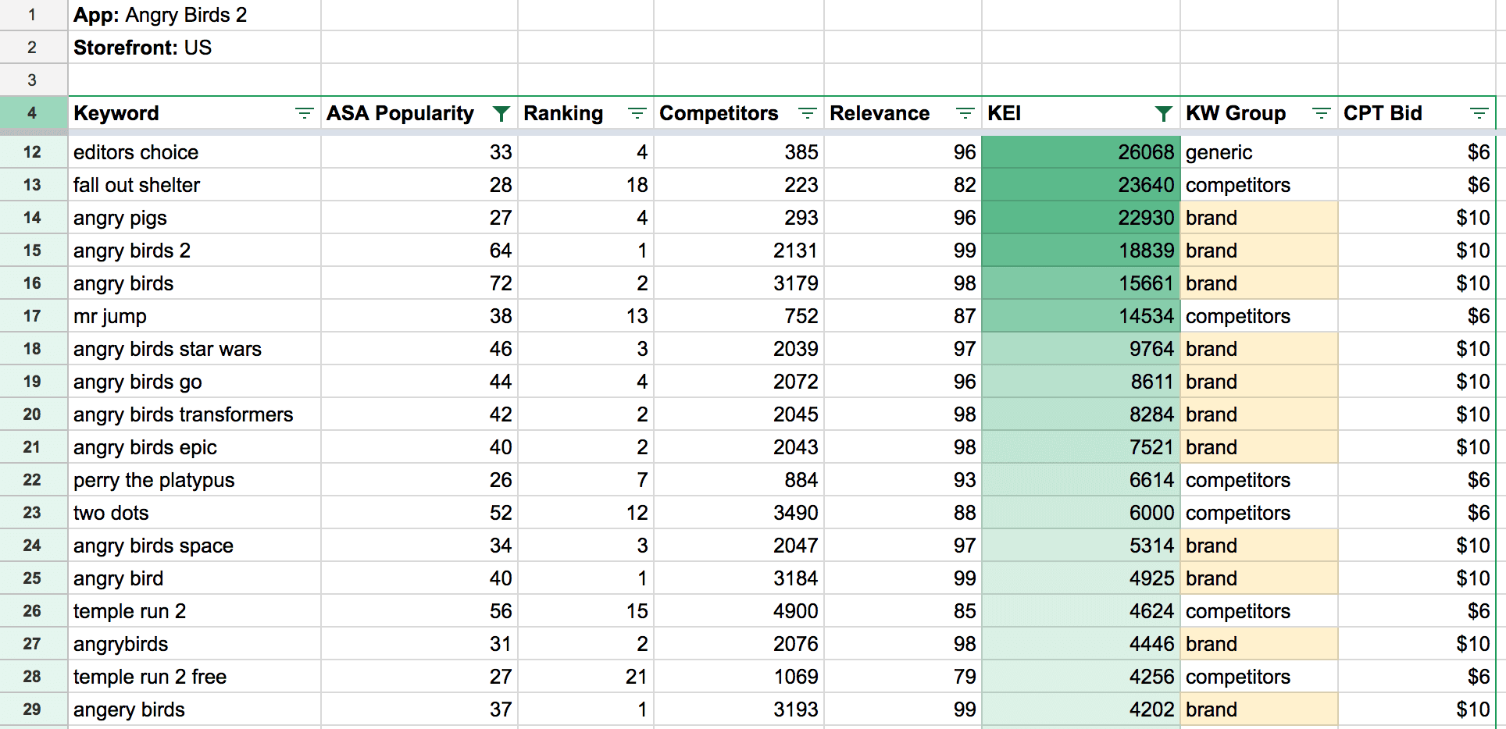Screen dimensions: 1506x729
Task: Select the 'editors choice' keyword cell
Action: pyautogui.click(x=194, y=152)
